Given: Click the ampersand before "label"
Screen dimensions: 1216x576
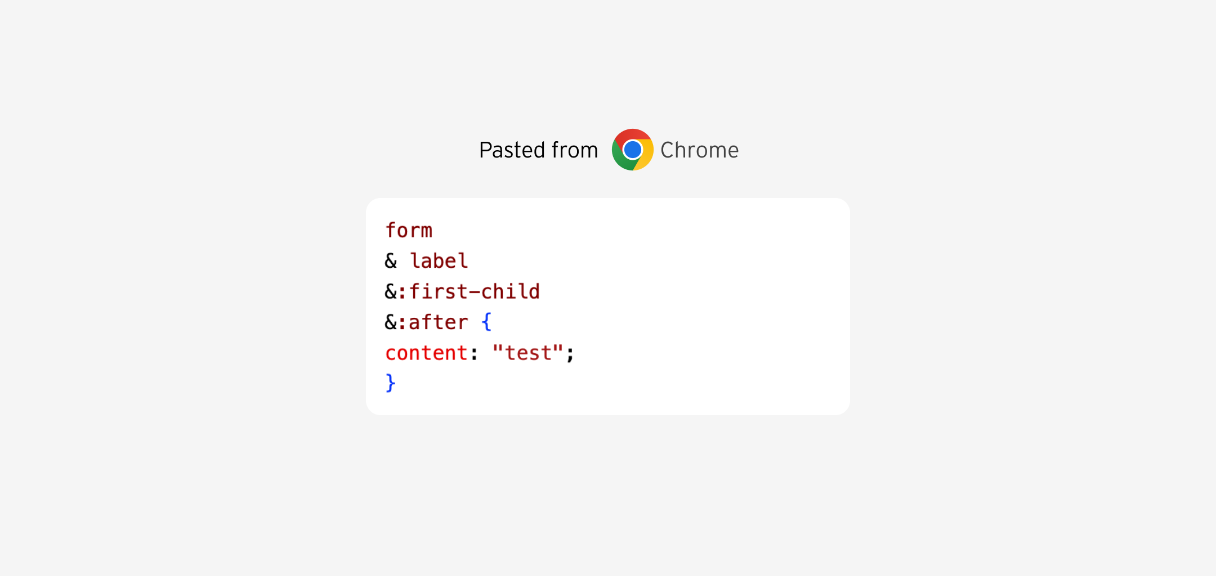Looking at the screenshot, I should [391, 261].
